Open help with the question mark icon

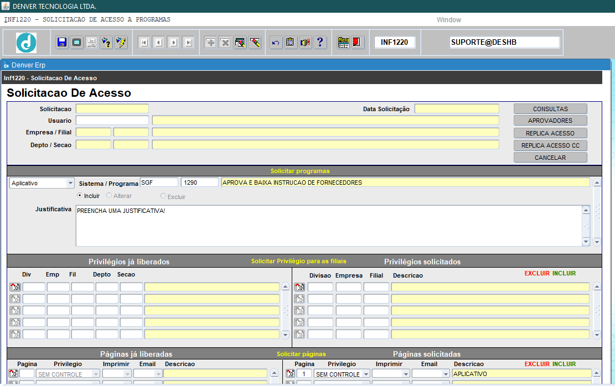(x=320, y=43)
